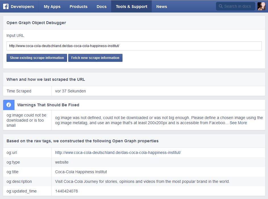The width and height of the screenshot is (268, 199).
Task: Select the og:description value text
Action: (x=142, y=181)
